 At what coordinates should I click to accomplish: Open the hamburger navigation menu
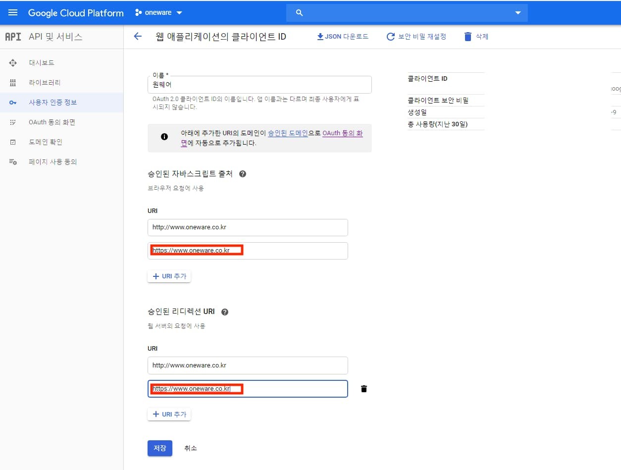coord(13,12)
